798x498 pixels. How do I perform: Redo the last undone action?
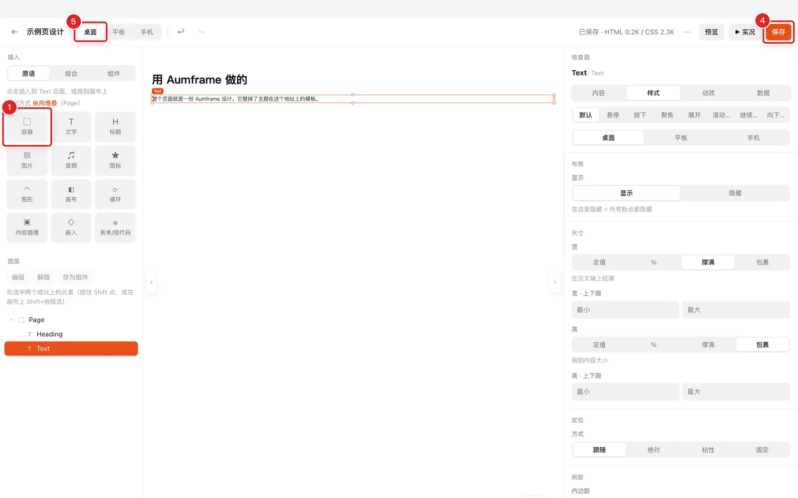[x=201, y=31]
